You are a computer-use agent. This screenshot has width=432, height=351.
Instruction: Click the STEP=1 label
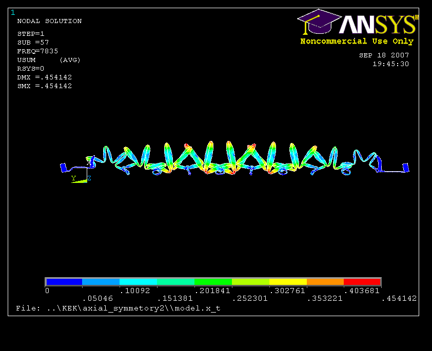point(31,34)
